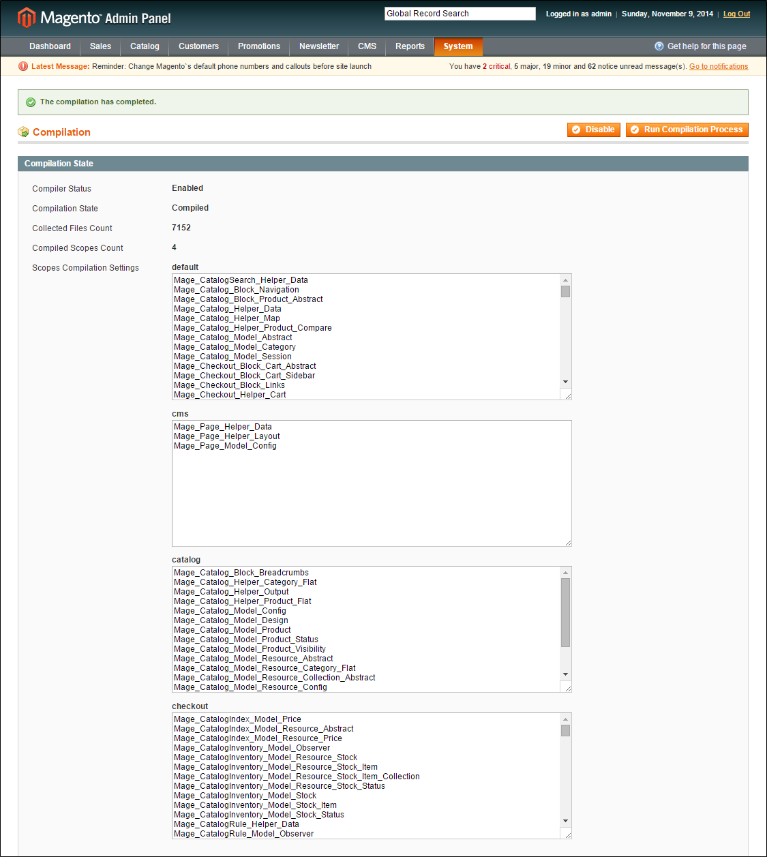
Task: Open the System menu
Action: pos(458,46)
